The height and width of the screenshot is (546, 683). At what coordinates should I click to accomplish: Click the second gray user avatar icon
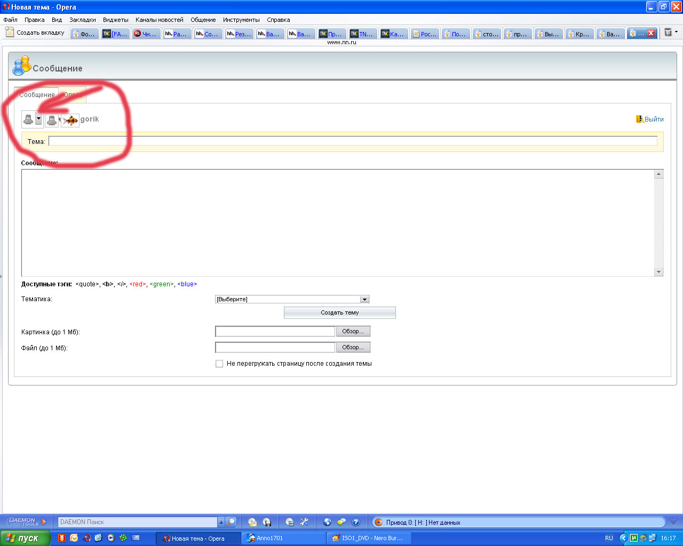pos(51,121)
